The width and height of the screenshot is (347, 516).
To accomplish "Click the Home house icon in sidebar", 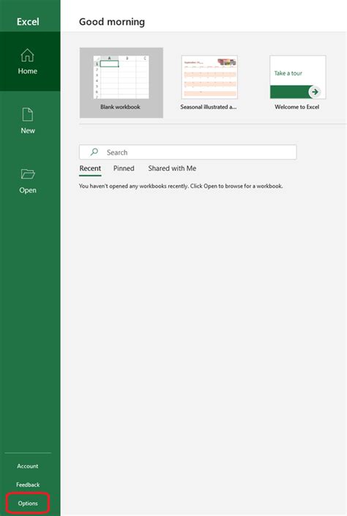I will click(x=27, y=55).
